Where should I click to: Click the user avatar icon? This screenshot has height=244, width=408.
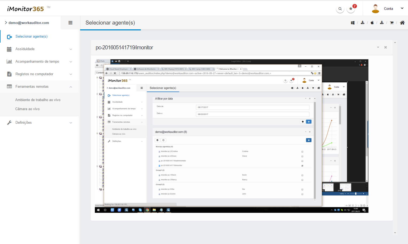click(x=375, y=9)
